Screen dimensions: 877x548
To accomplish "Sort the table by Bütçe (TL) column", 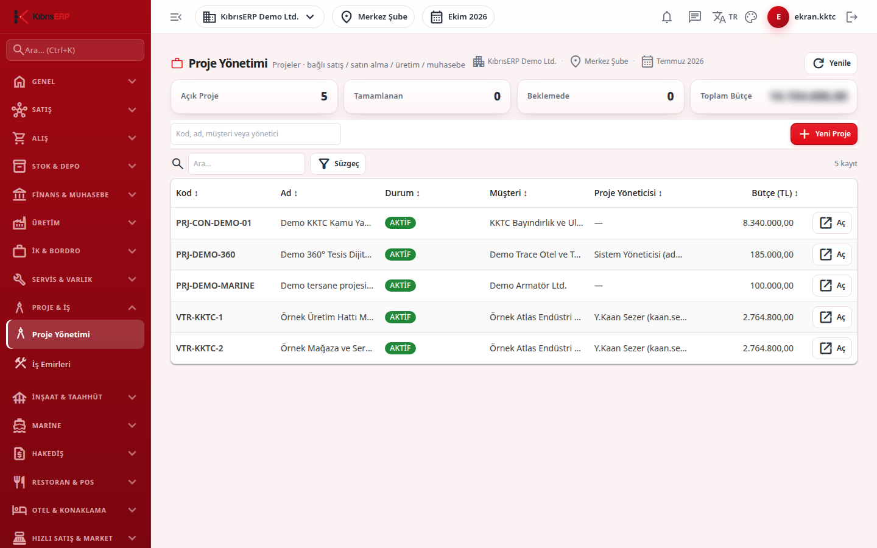I will [775, 193].
